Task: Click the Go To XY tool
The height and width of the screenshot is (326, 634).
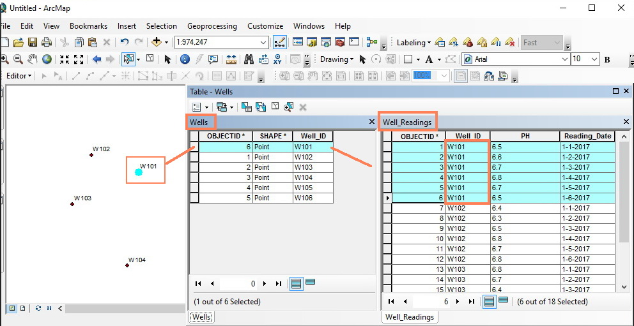Action: tap(277, 59)
